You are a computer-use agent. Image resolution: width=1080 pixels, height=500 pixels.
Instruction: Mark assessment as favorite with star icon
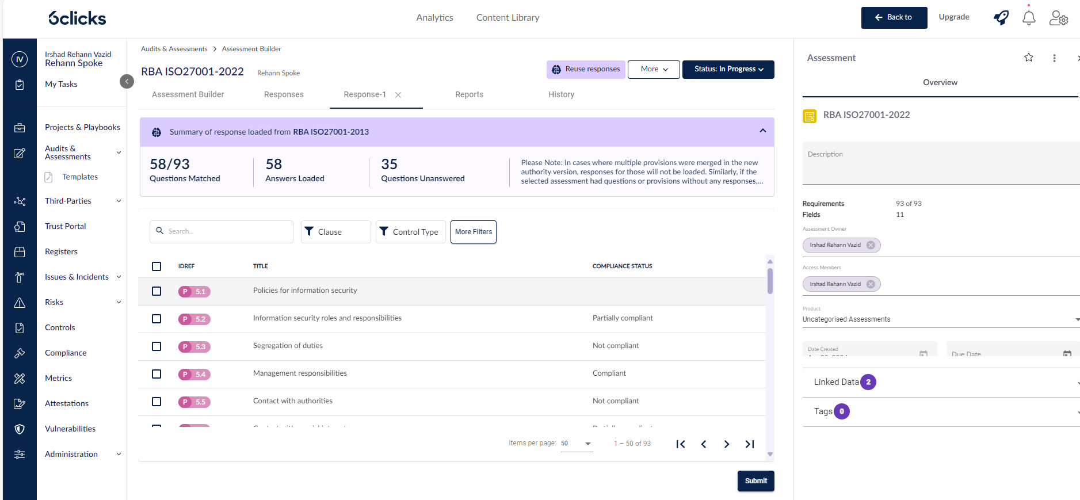click(1029, 58)
